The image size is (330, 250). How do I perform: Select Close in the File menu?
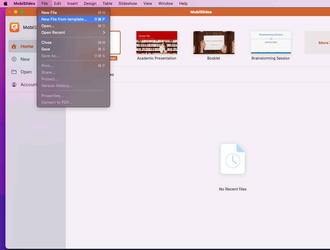46,43
